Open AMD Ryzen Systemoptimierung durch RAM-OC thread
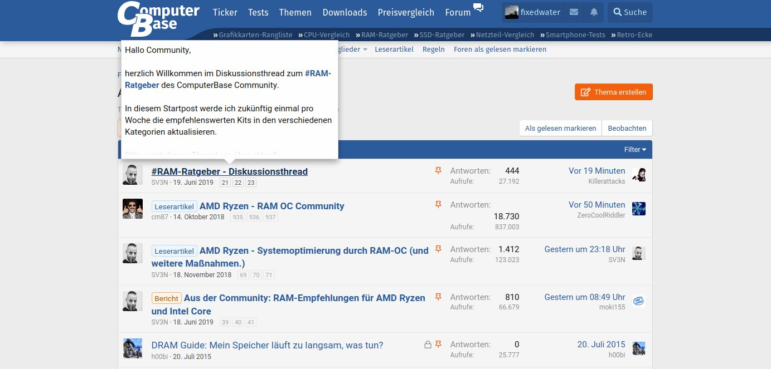This screenshot has width=771, height=369. tap(290, 257)
